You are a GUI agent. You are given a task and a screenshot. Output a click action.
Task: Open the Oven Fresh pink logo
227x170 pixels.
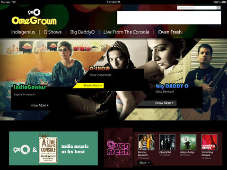click(118, 148)
